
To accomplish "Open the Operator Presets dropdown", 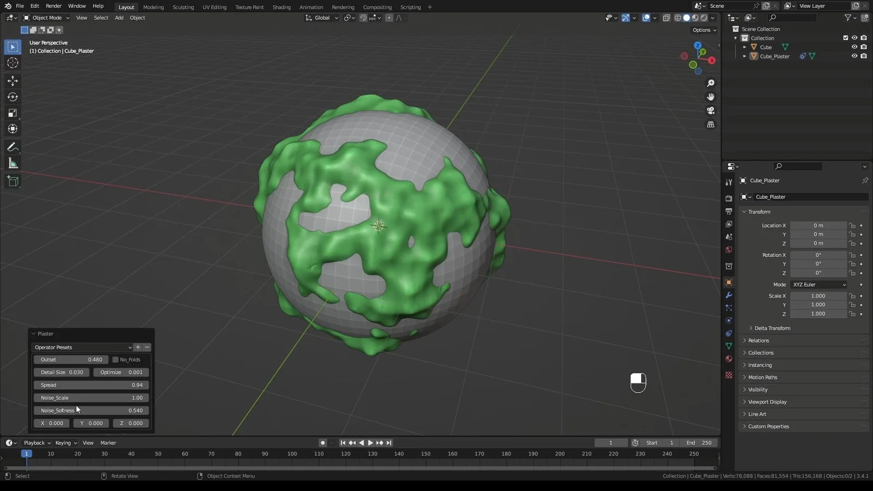I will tap(82, 348).
